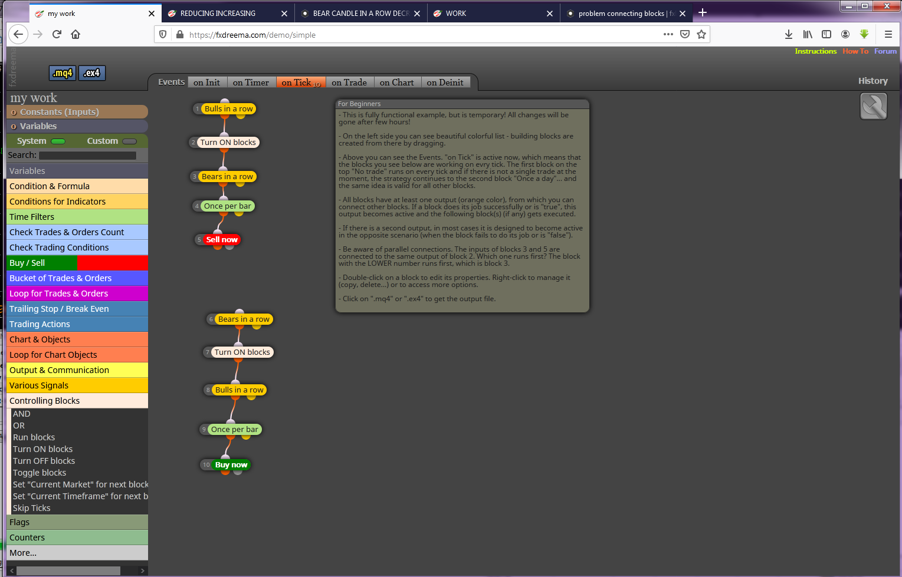Screen dimensions: 902x577
Task: Click the block search input field
Action: click(87, 156)
